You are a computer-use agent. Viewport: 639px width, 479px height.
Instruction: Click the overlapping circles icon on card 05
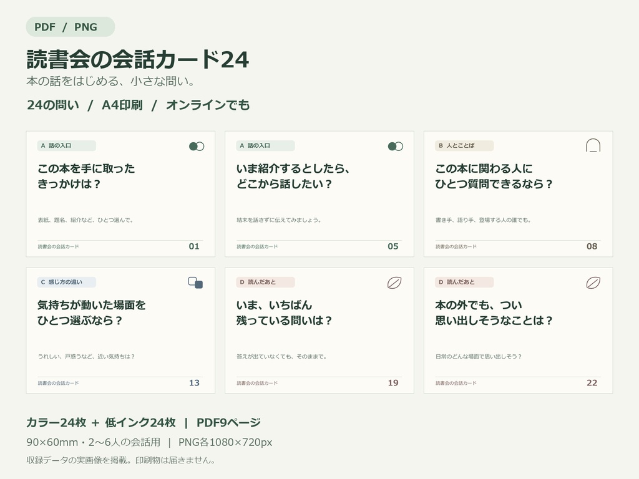click(395, 146)
